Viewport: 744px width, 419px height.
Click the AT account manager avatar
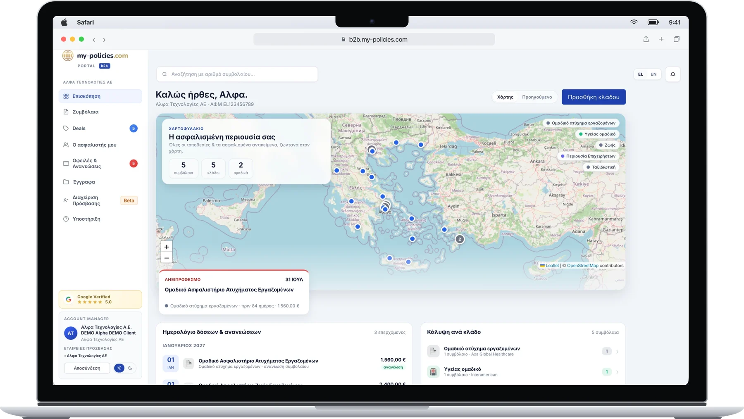tap(71, 333)
